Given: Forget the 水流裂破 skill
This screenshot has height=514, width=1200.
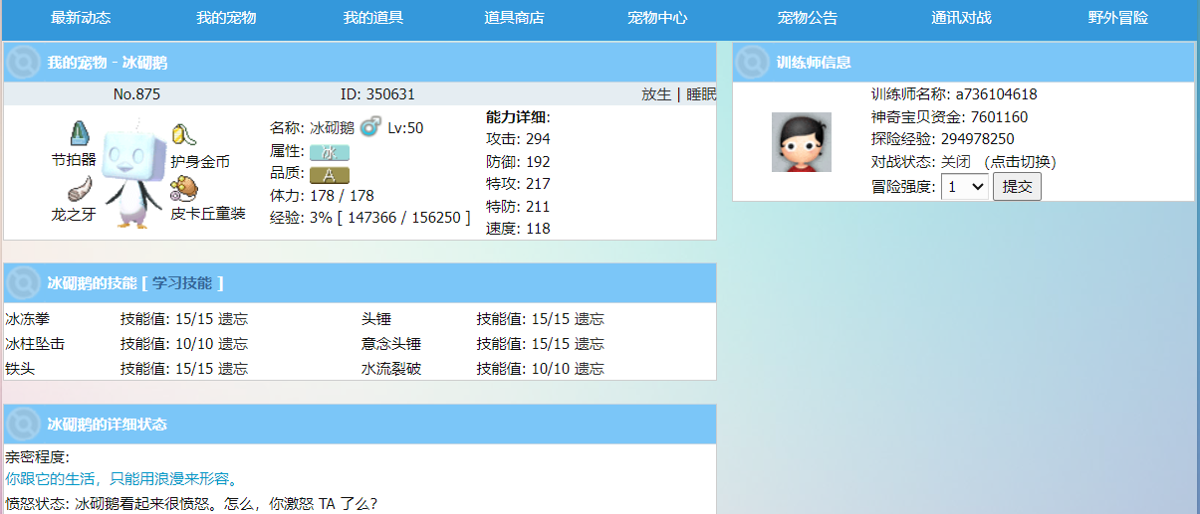Looking at the screenshot, I should [x=590, y=369].
